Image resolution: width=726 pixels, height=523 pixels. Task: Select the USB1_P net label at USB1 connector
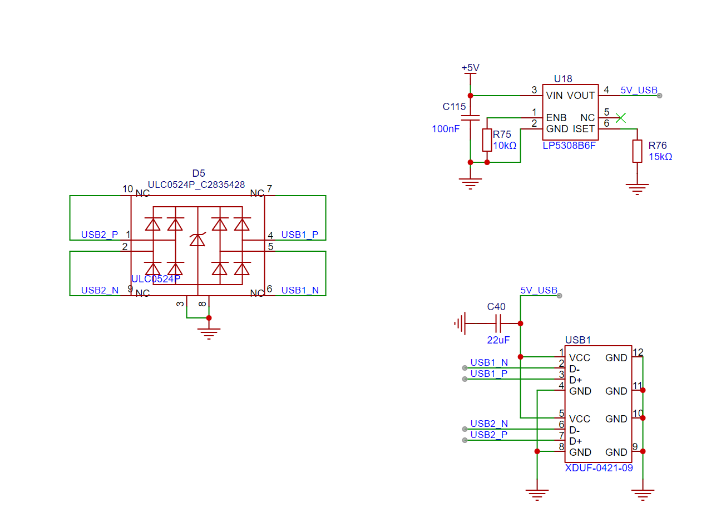(x=489, y=373)
